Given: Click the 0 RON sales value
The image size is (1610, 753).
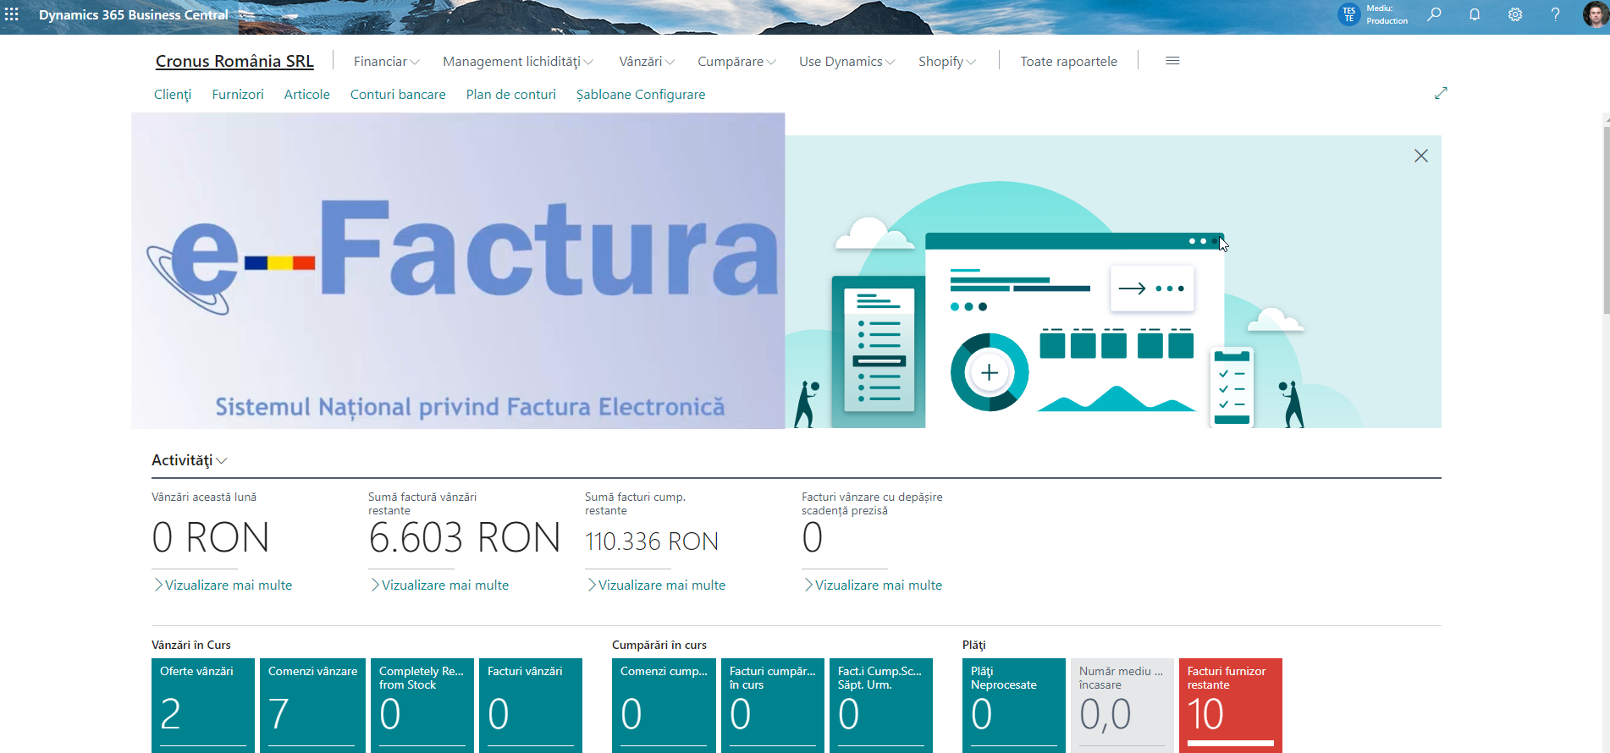Looking at the screenshot, I should coord(211,538).
